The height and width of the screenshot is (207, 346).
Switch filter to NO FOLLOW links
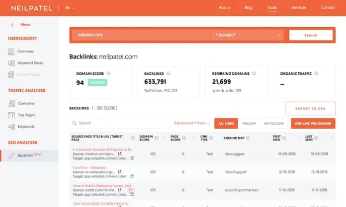pyautogui.click(x=274, y=123)
